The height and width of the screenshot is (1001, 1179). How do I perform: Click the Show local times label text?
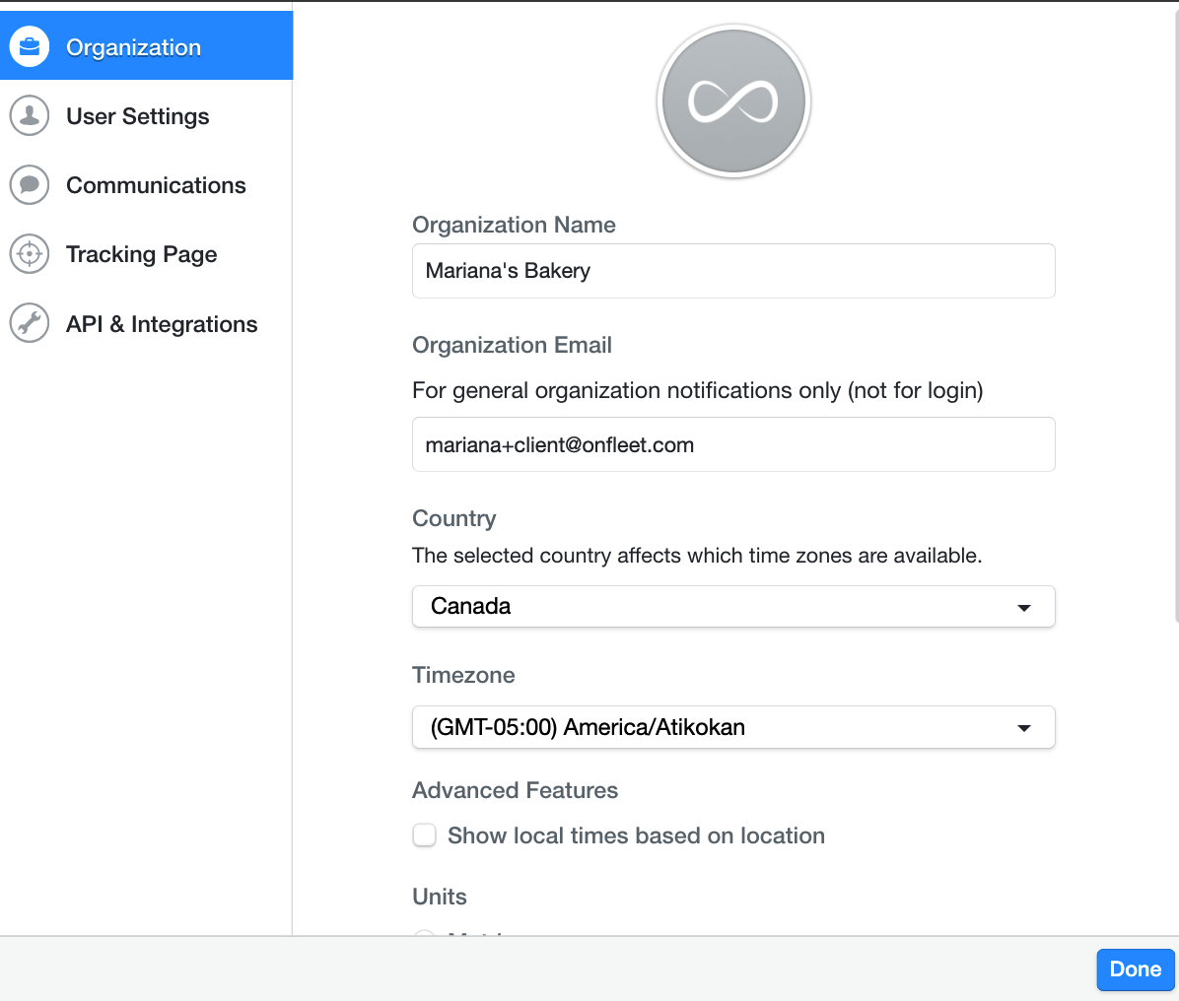pyautogui.click(x=636, y=835)
